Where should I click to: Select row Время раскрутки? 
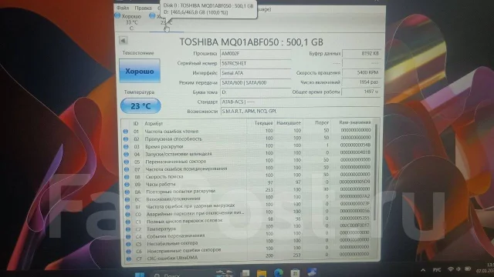[247, 146]
